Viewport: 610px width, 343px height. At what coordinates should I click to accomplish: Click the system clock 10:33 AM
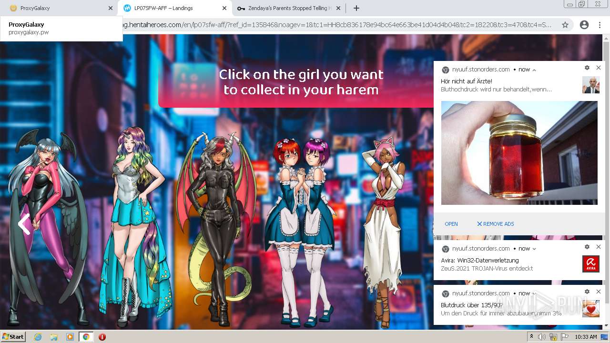coord(586,337)
